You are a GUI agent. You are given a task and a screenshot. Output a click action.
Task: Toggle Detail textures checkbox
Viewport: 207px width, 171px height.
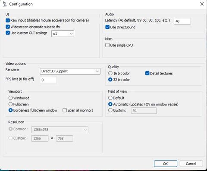pyautogui.click(x=147, y=73)
